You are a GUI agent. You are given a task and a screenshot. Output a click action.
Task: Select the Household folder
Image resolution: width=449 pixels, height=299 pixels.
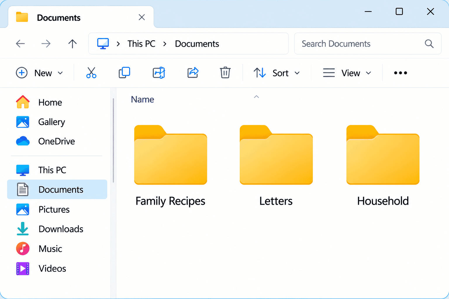(383, 166)
